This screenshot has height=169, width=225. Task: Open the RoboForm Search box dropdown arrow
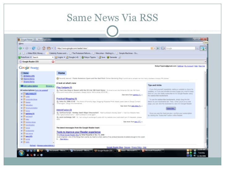pyautogui.click(x=53, y=57)
